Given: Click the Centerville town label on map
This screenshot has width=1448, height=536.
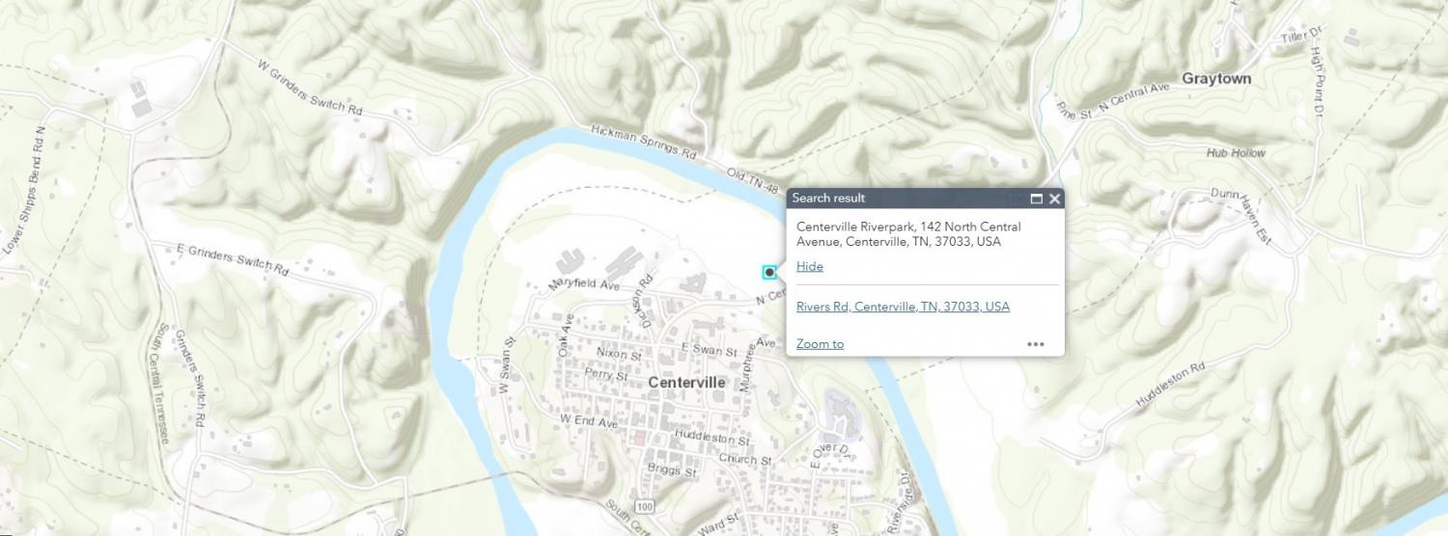Looking at the screenshot, I should coord(686,383).
